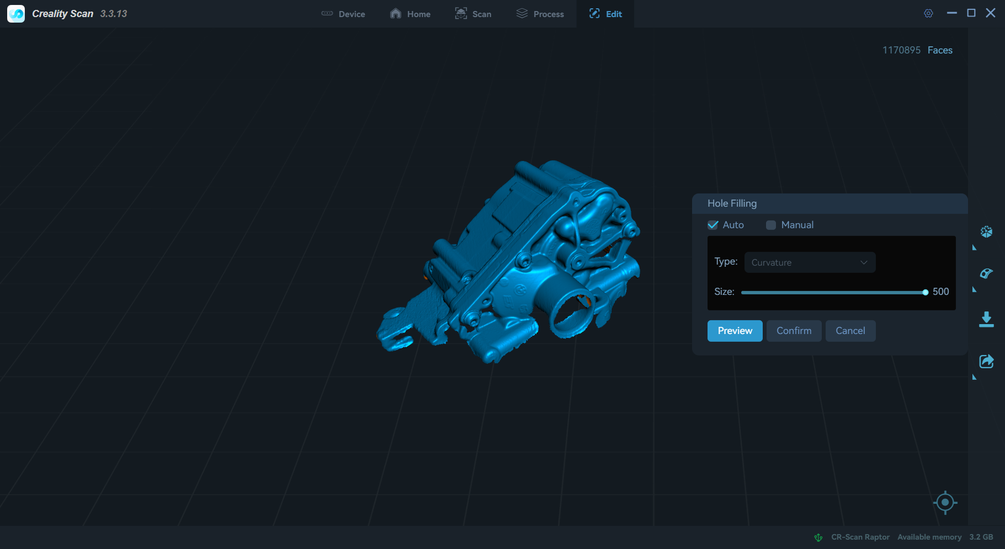Click the 1170895 Faces count label

[x=917, y=50]
